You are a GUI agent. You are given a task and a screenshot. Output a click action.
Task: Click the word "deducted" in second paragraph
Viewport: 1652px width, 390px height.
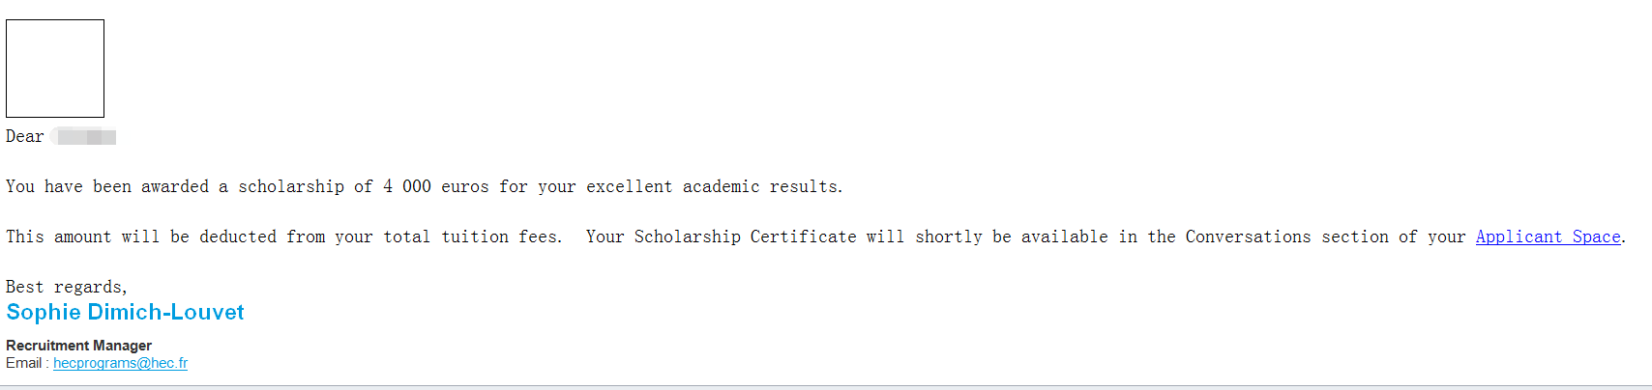click(x=238, y=237)
